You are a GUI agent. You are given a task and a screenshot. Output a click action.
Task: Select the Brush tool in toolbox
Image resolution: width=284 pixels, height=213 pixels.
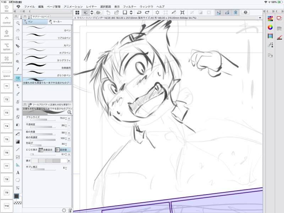pyautogui.click(x=18, y=94)
